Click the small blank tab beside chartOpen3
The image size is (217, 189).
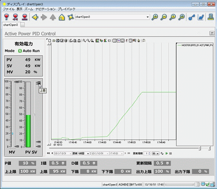(23, 25)
